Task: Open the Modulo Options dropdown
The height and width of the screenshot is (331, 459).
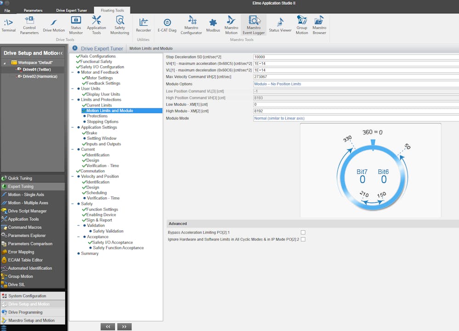Action: pyautogui.click(x=356, y=84)
